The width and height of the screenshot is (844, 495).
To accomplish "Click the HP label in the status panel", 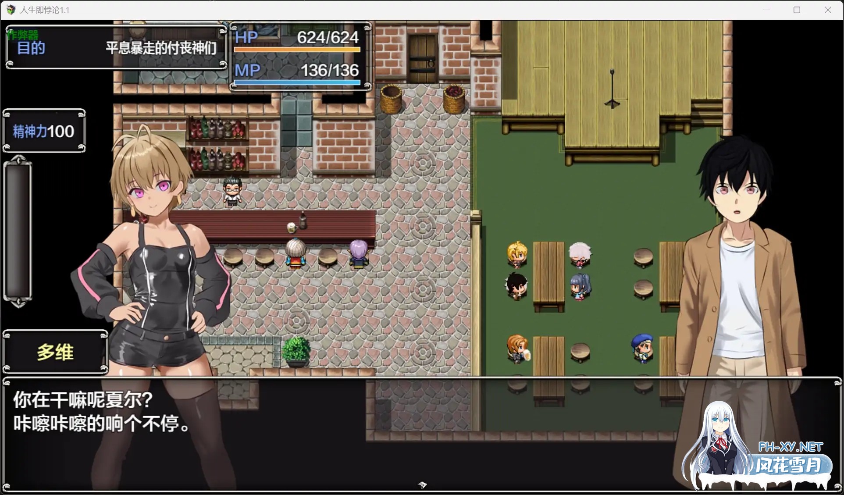I will 246,37.
